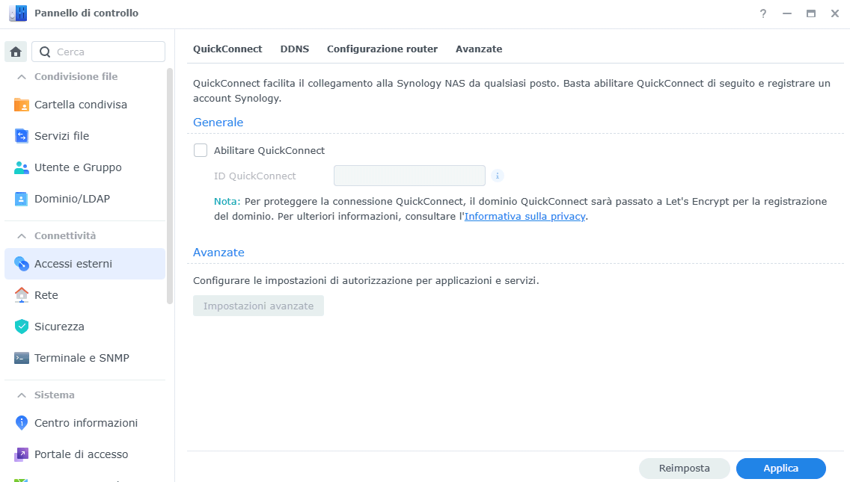Viewport: 850px width, 482px height.
Task: Click the Impostazioni avanzate button
Action: pos(259,306)
